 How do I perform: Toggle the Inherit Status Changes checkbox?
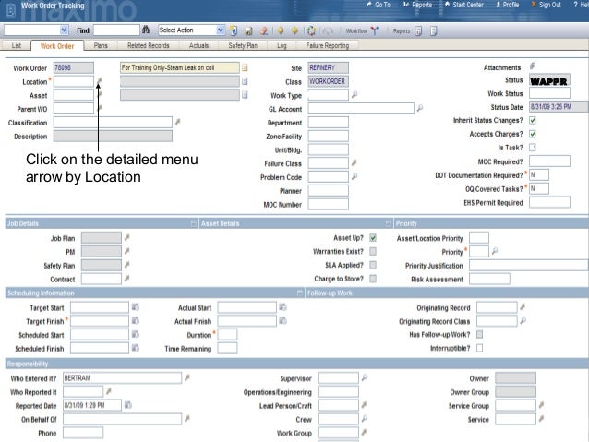coord(533,121)
